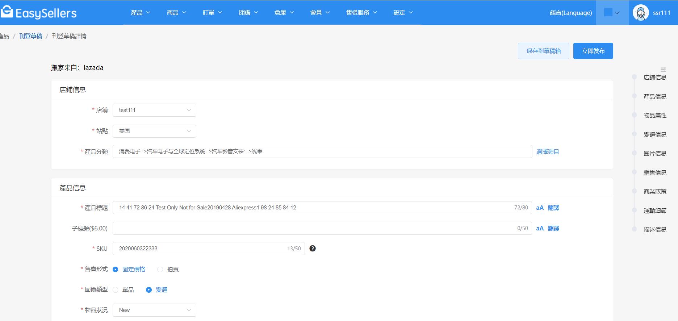Click 立即发布 button
Screen dimensions: 678x321
(x=593, y=51)
